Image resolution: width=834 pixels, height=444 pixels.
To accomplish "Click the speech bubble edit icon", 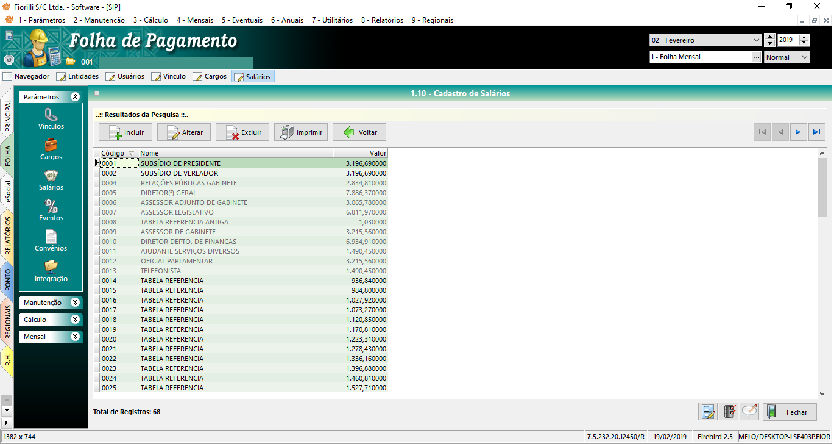I will pyautogui.click(x=749, y=412).
